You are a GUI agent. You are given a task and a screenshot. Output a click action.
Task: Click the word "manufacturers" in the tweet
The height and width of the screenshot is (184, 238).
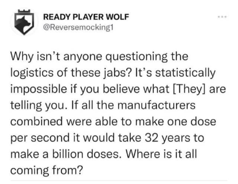pos(157,105)
